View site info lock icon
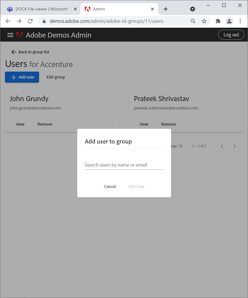 (x=44, y=21)
